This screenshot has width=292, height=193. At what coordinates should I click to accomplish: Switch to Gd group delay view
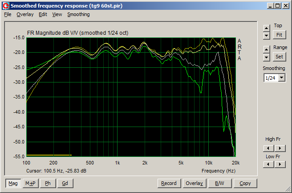[65, 184]
